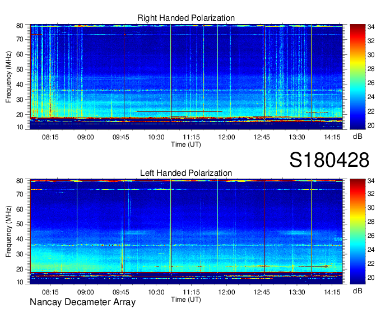
Task: Click 22 on Right Handed color bar scale
Action: click(x=371, y=111)
